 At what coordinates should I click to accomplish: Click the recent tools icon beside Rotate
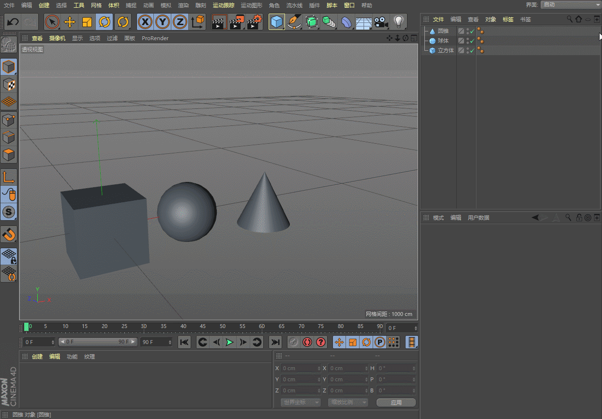click(x=123, y=22)
